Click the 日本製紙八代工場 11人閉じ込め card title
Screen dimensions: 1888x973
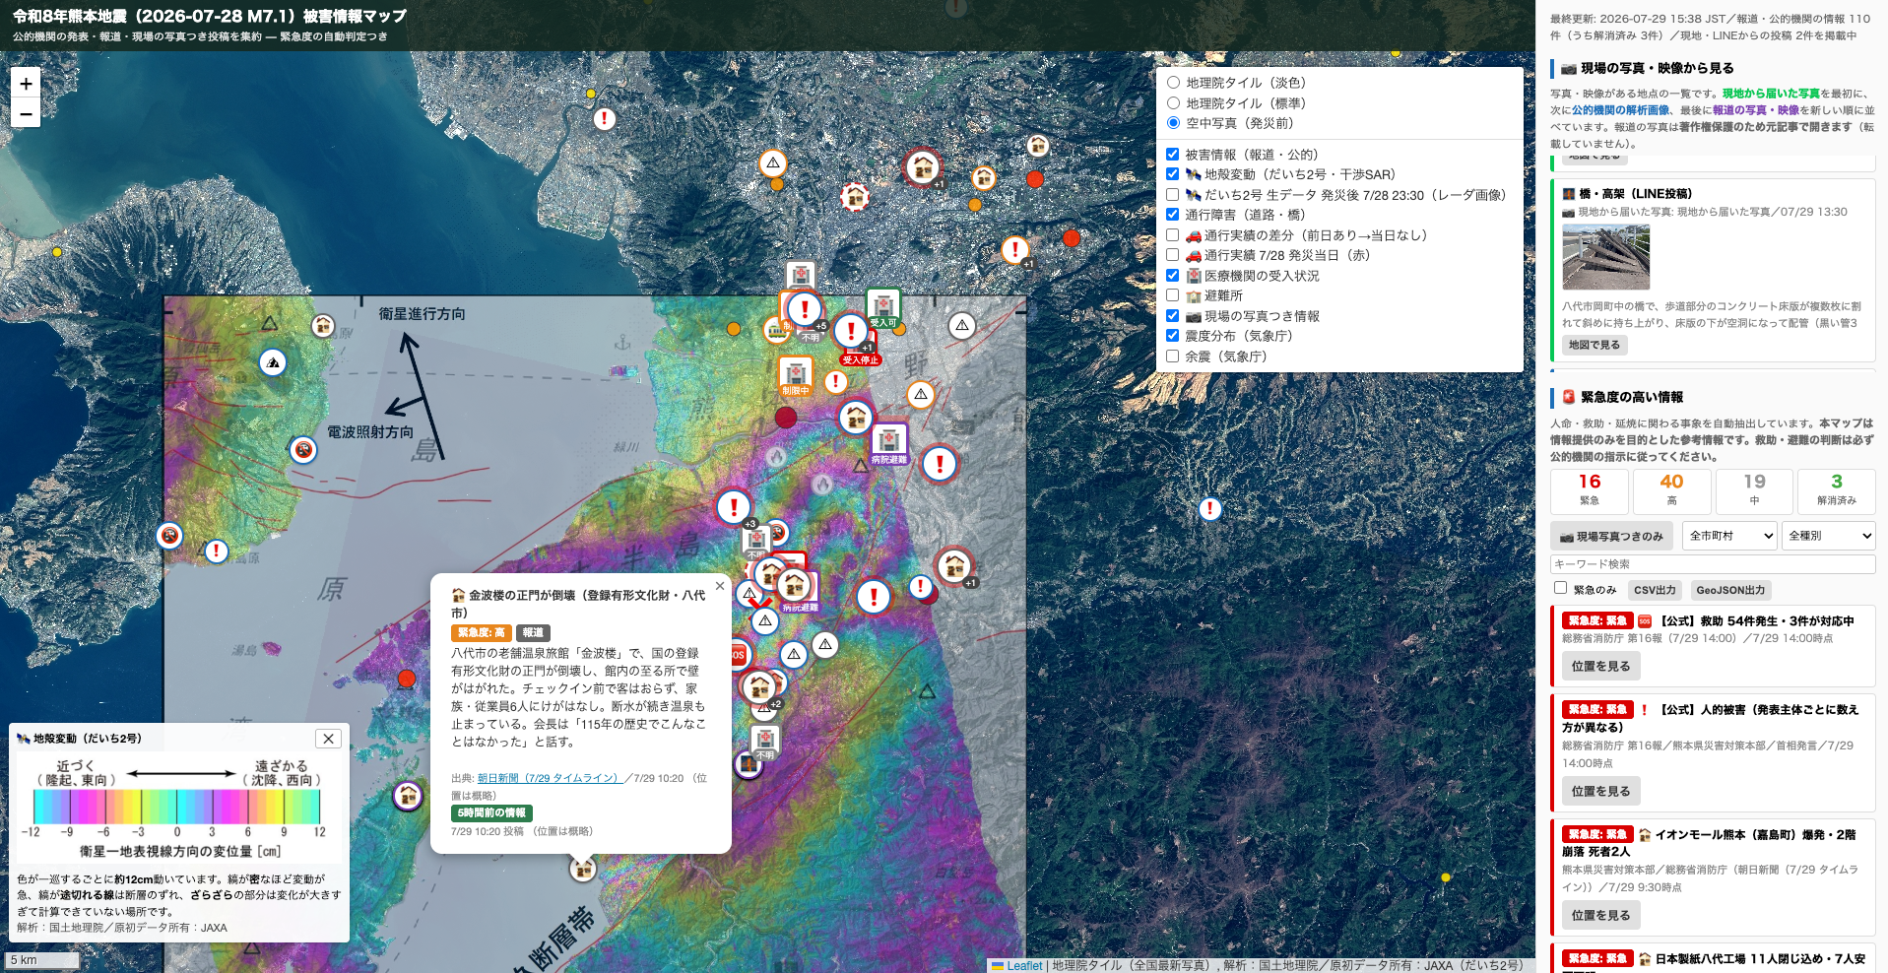point(1760,959)
